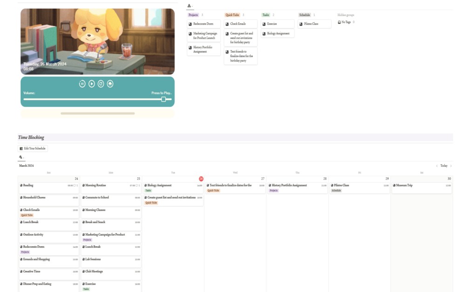
Task: Open the Morning Classes entry
Action: click(x=111, y=212)
